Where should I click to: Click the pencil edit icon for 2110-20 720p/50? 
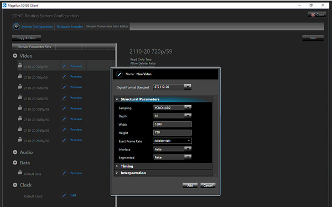pyautogui.click(x=64, y=76)
